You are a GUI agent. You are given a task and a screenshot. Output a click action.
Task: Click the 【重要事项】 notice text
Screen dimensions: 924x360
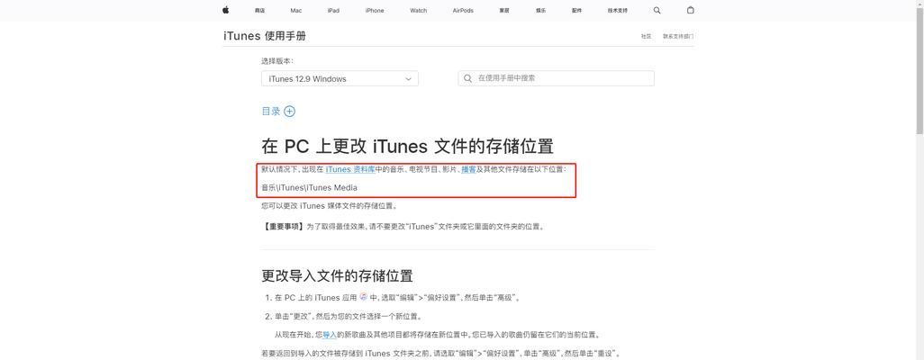point(403,226)
